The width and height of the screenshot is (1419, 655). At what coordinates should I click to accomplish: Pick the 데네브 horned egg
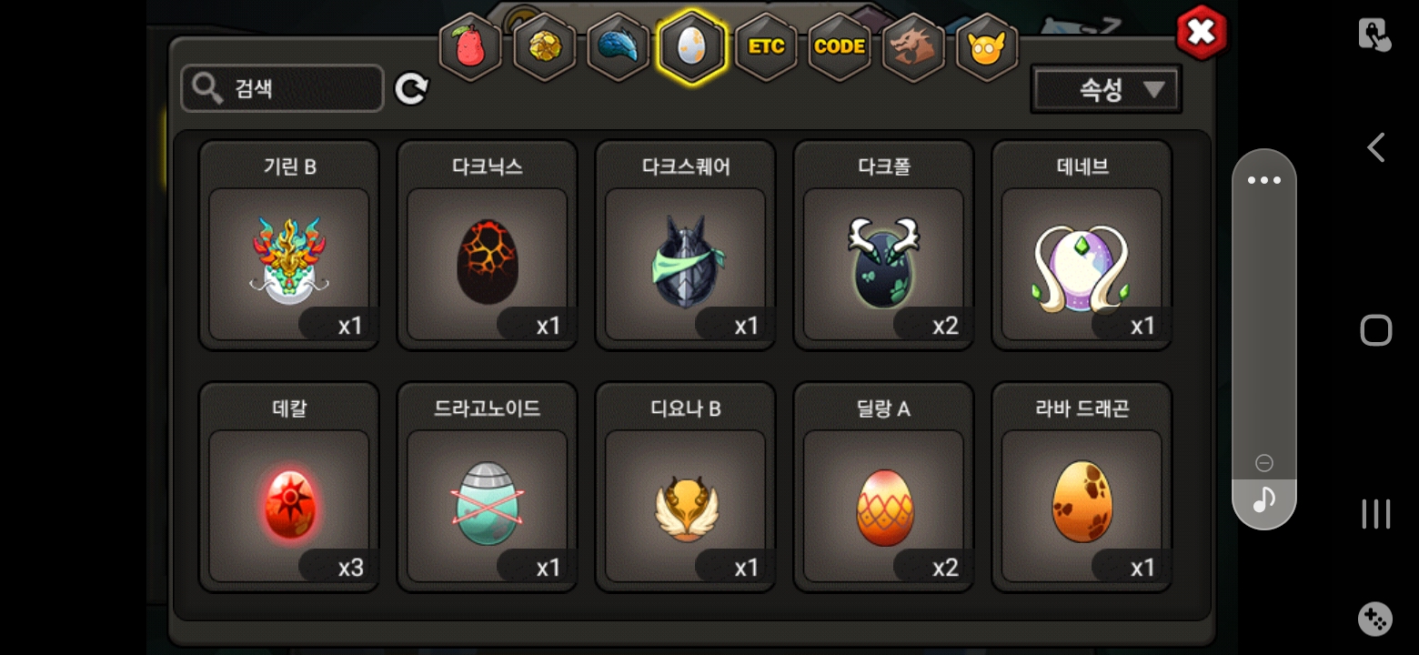[x=1082, y=245]
